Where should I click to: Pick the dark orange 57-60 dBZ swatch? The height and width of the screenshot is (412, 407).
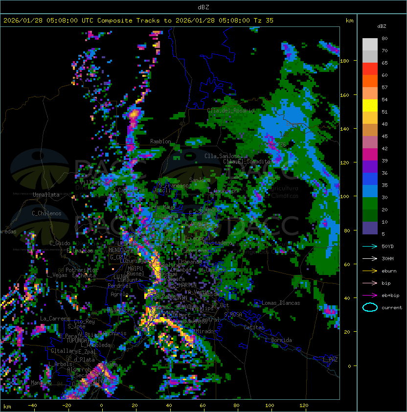pyautogui.click(x=370, y=81)
